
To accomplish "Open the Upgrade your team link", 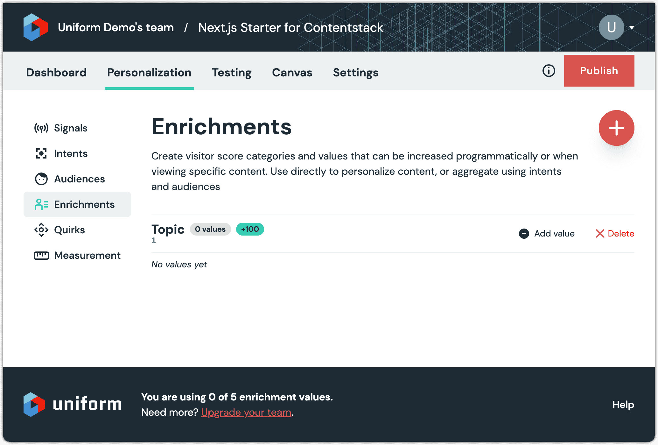I will (246, 412).
